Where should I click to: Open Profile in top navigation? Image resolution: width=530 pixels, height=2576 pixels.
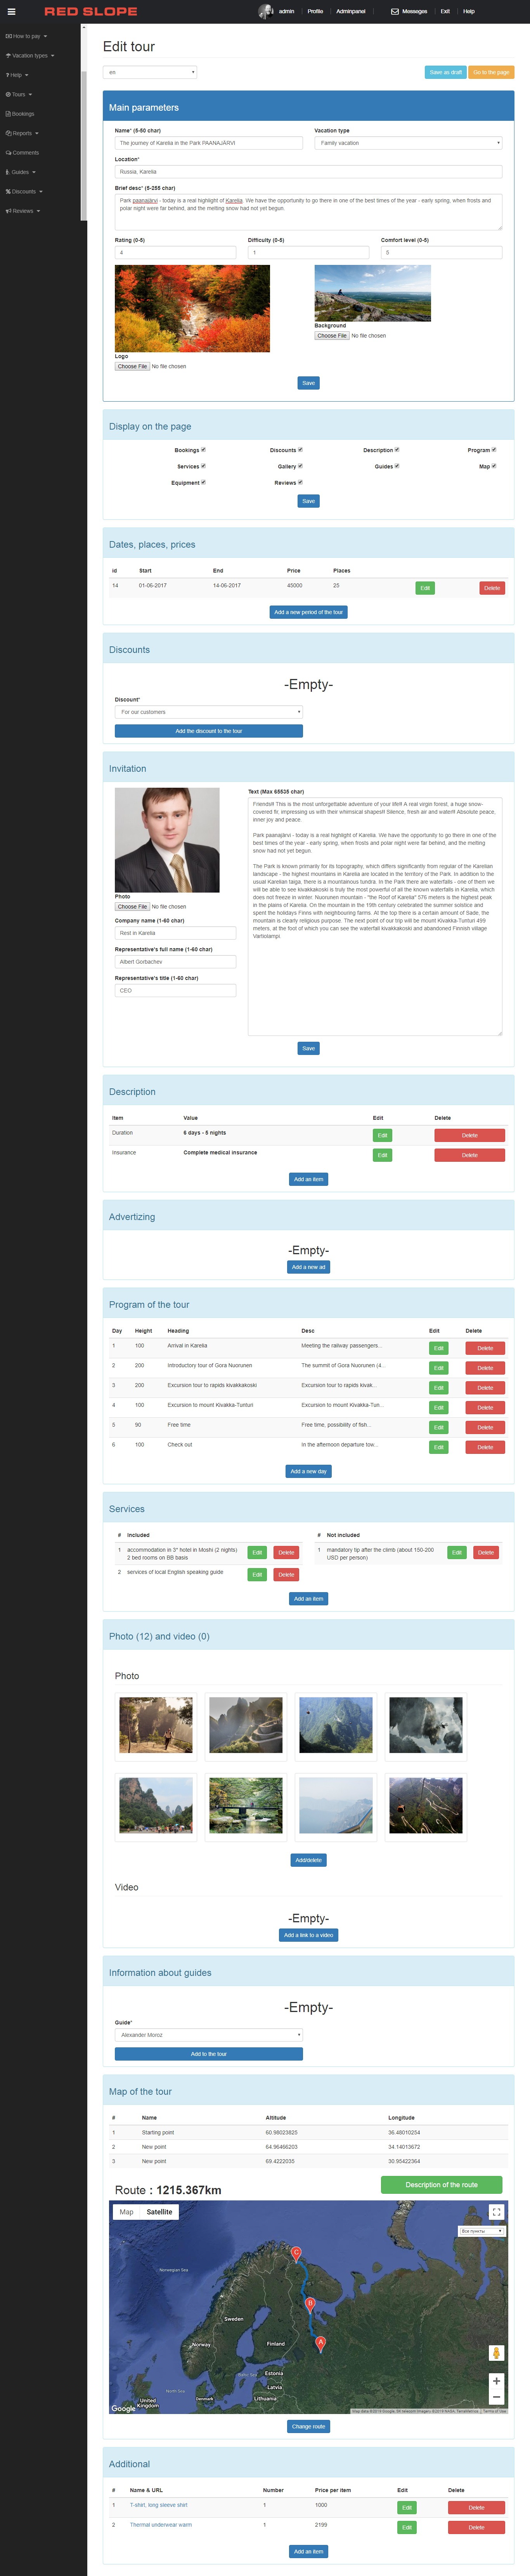315,11
